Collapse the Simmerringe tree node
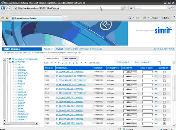 [10, 62]
